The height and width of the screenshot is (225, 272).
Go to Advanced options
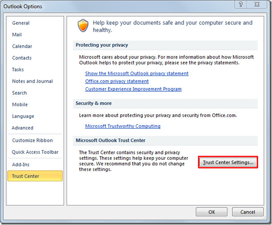click(x=23, y=128)
